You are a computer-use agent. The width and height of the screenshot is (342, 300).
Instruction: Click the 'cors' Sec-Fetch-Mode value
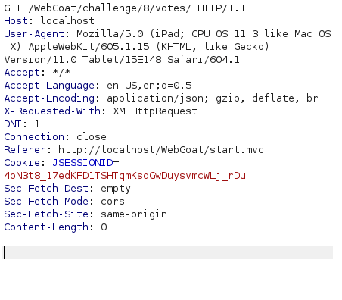tap(113, 202)
